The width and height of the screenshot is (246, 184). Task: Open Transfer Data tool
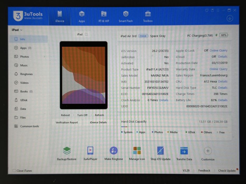[x=184, y=154]
